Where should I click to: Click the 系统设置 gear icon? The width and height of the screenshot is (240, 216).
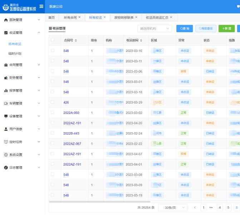coord(6,155)
